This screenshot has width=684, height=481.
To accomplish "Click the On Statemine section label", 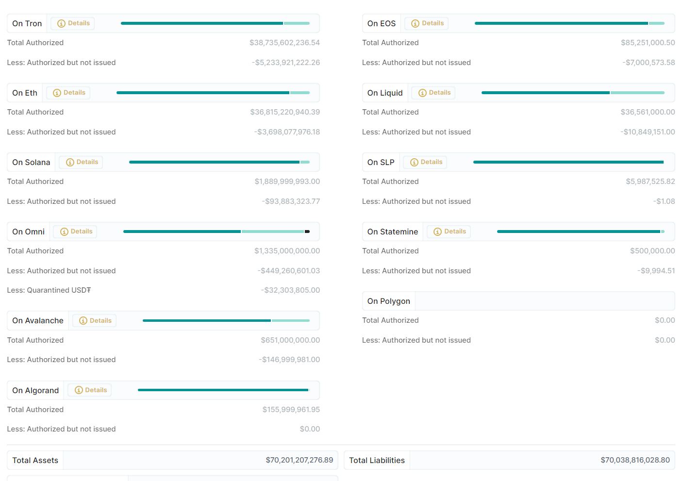I will pyautogui.click(x=393, y=232).
